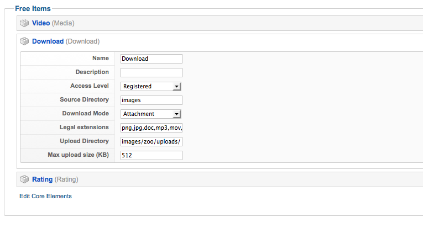
Task: Expand the Video element title
Action: (x=41, y=23)
